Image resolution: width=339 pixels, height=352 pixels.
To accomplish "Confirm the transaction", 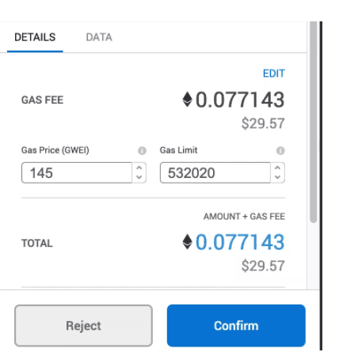I will pos(236,326).
